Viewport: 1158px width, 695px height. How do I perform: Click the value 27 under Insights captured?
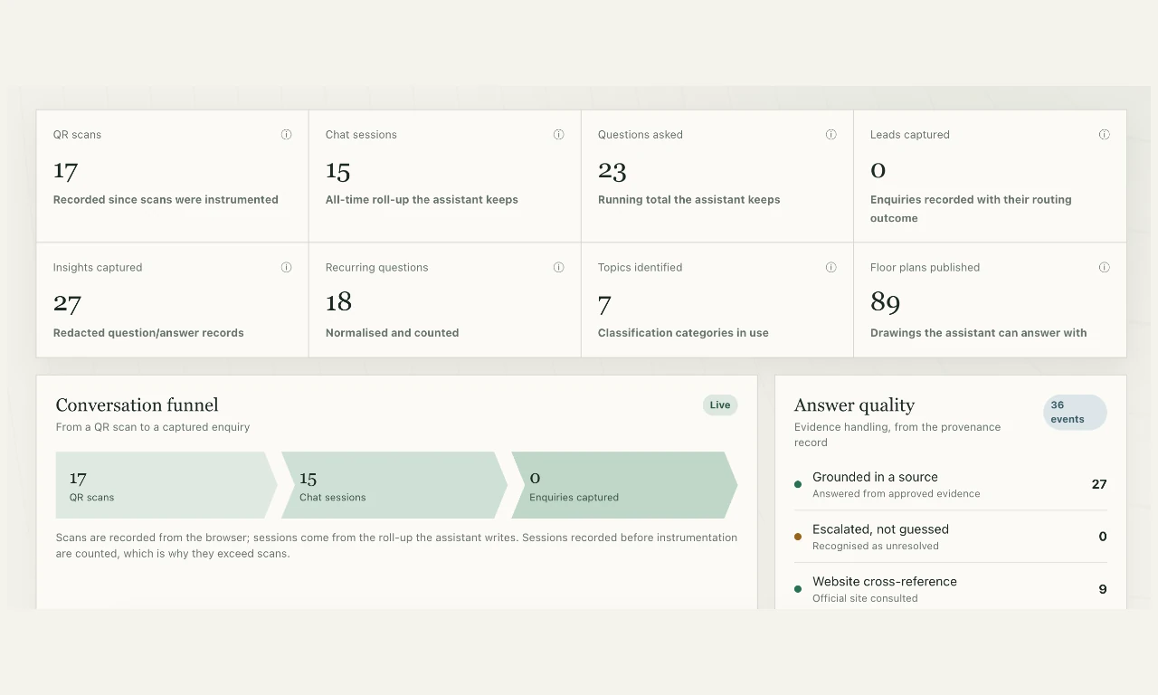[x=67, y=303]
